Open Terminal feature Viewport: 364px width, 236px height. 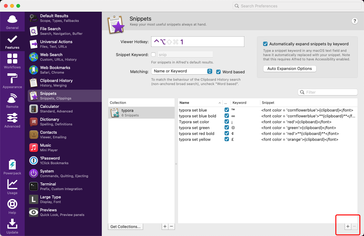pos(64,186)
